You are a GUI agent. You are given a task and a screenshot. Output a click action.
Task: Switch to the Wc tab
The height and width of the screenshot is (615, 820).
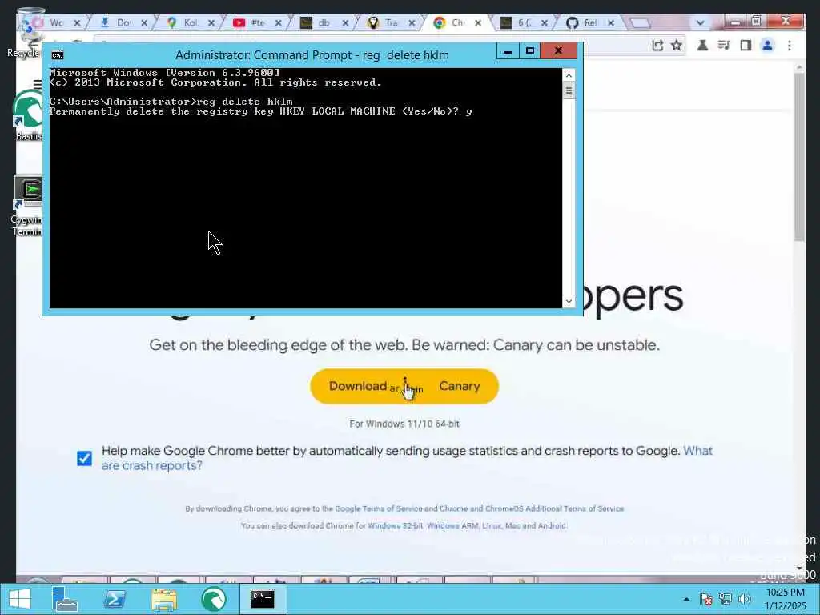[x=56, y=23]
